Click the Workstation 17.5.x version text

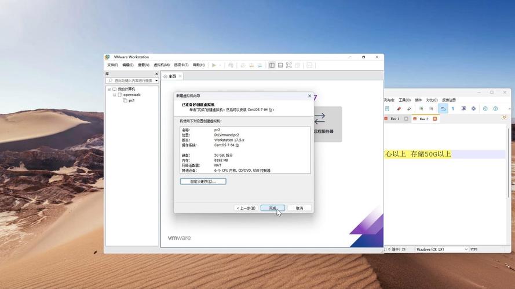pyautogui.click(x=229, y=140)
